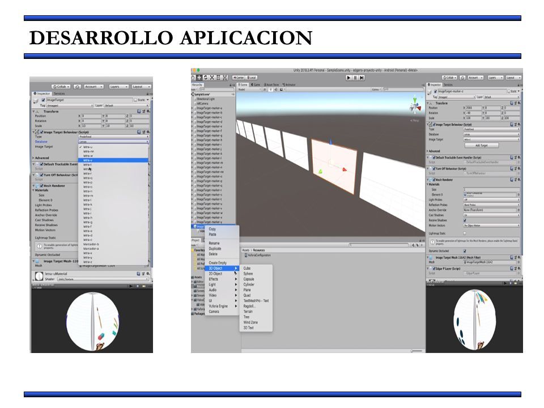Toggle the ImageTarget active checkbox in the small Inspector screenshot
This screenshot has height=408, width=544.
click(43, 100)
